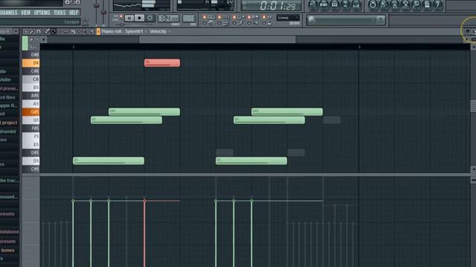476x267 pixels.
Task: Open the Piano Roll shortcut icon
Action: pos(335,4)
